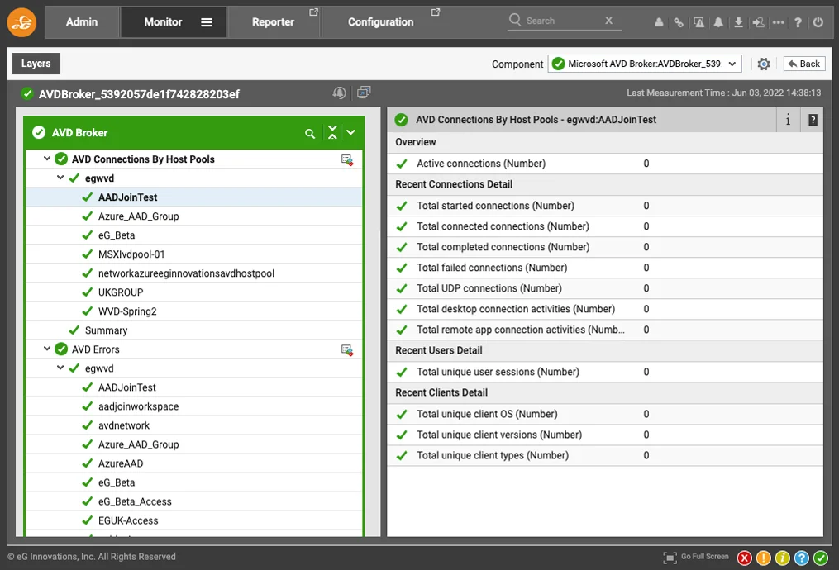Collapse the AVD Connections By Host Pools node

[x=47, y=159]
